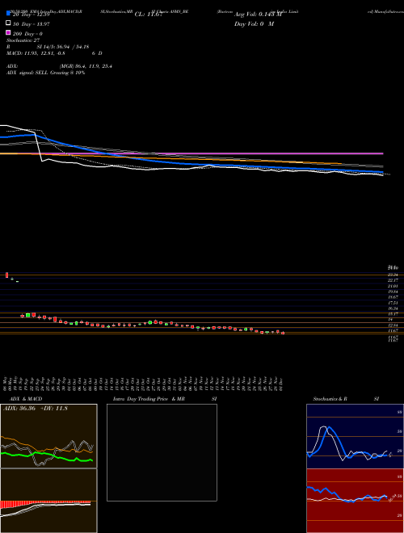Click the last red candlestick on 01 Dec
Viewport: 404px width, 533px height.
pyautogui.click(x=283, y=333)
